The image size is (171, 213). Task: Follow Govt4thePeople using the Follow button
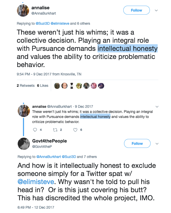(x=137, y=144)
